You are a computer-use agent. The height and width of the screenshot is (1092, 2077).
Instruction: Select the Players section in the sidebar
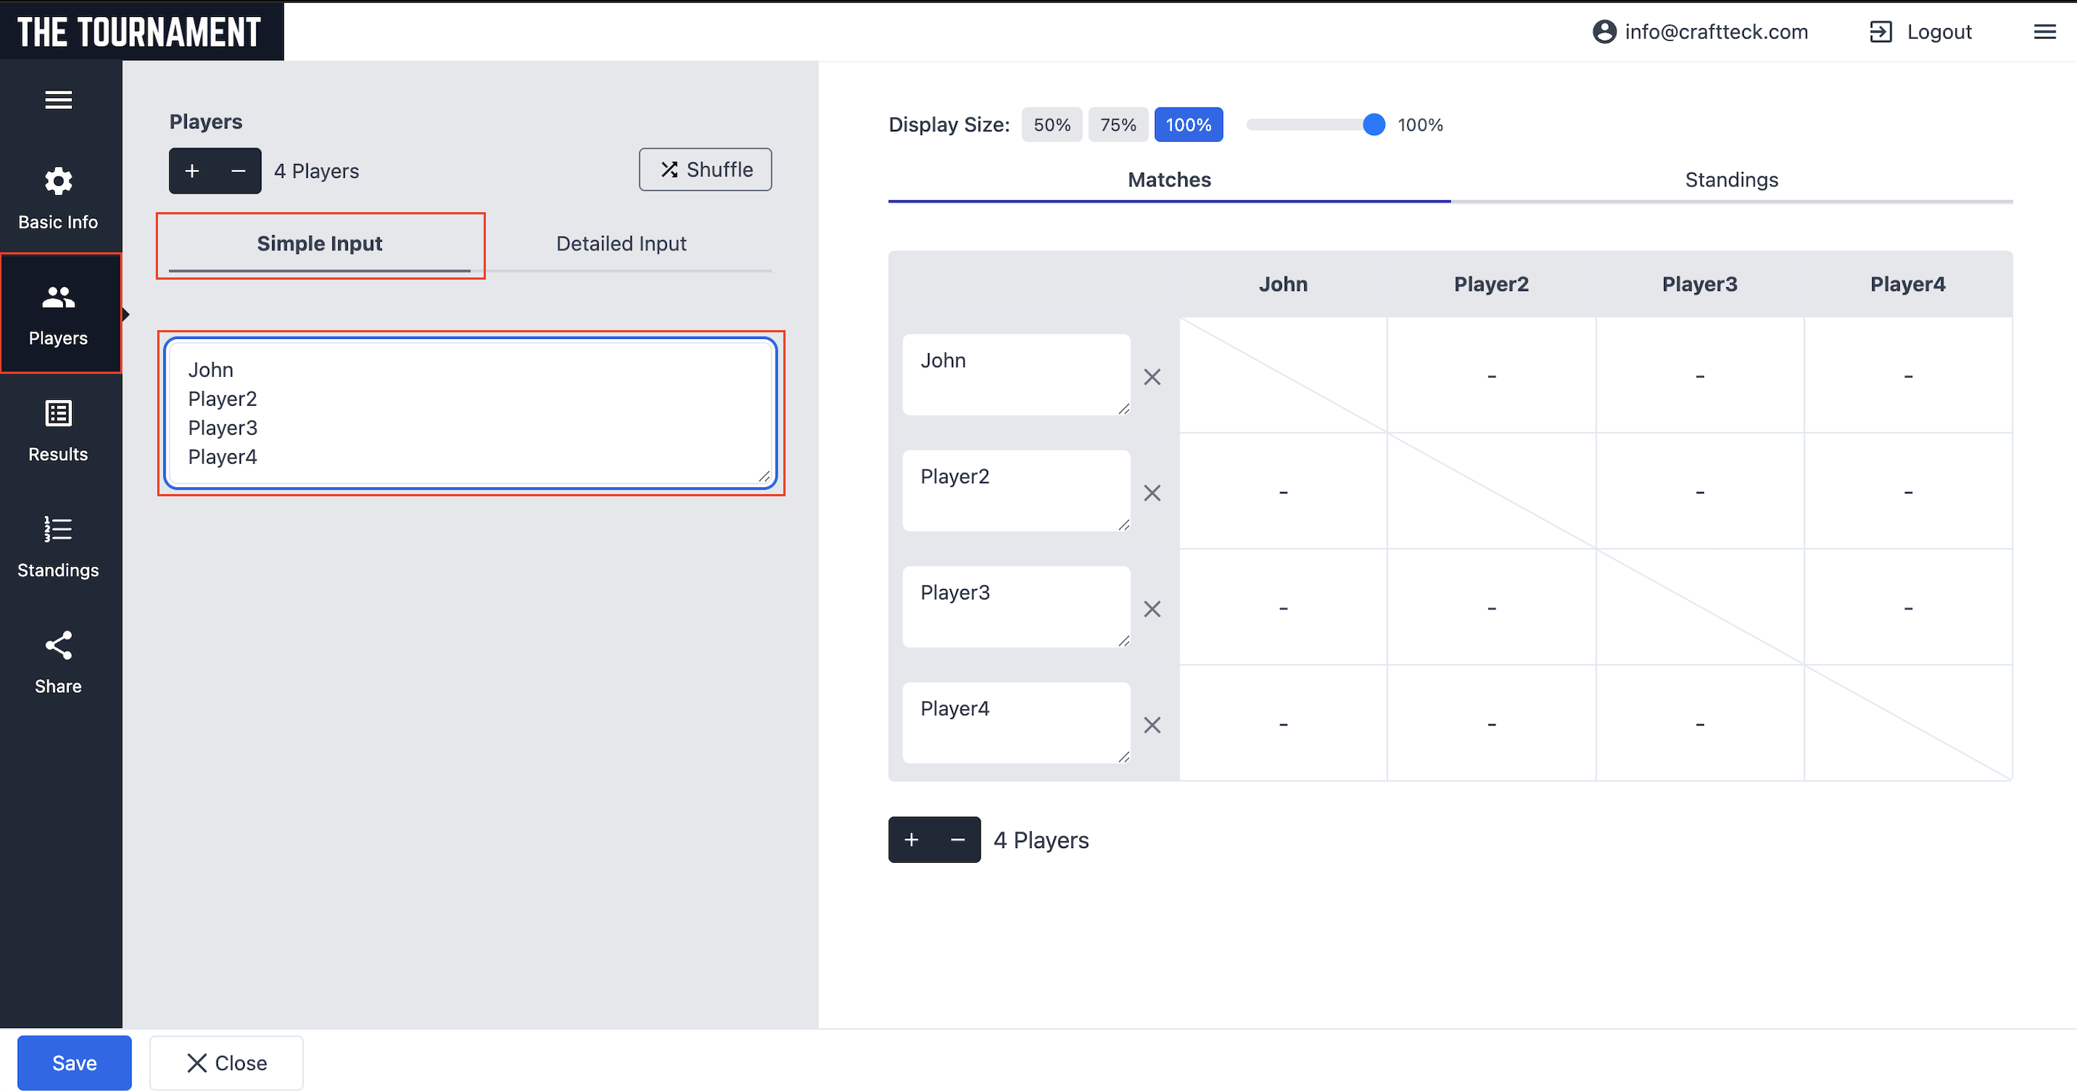[x=58, y=314]
